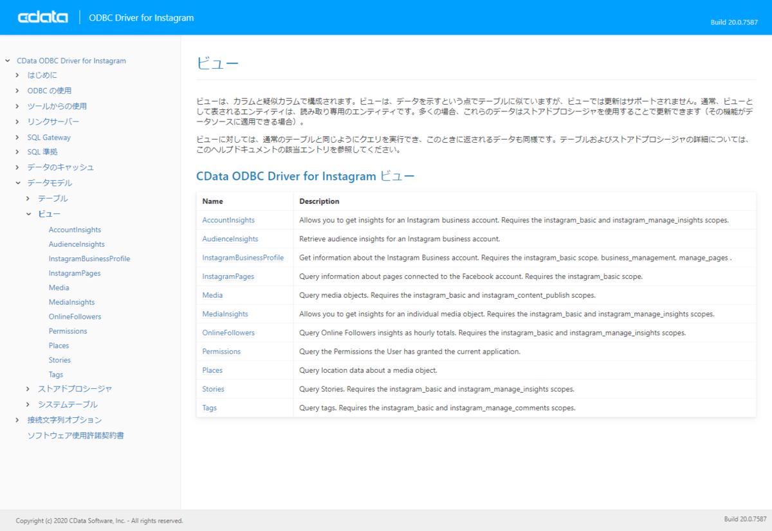Follow the OnlineFollowers link in the table

pos(228,333)
